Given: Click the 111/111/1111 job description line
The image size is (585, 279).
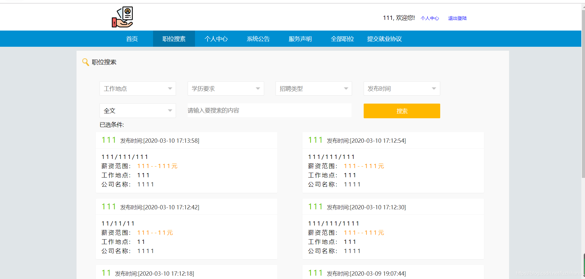Looking at the screenshot, I should pyautogui.click(x=334, y=223).
